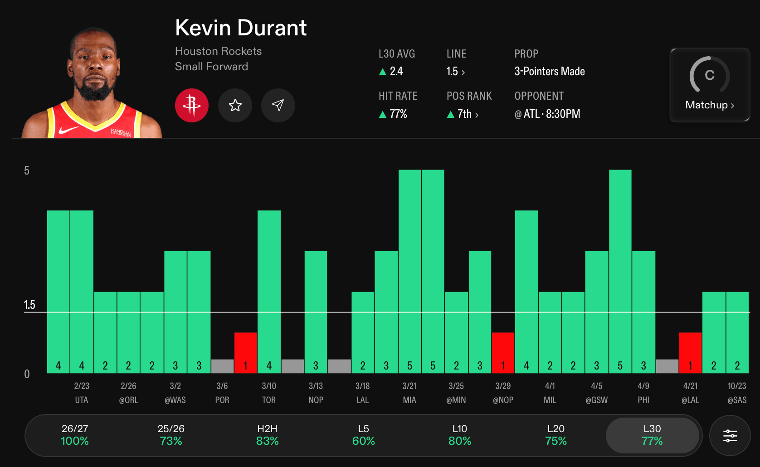Select the 26/27 100% tab
The image size is (760, 467).
(x=75, y=435)
